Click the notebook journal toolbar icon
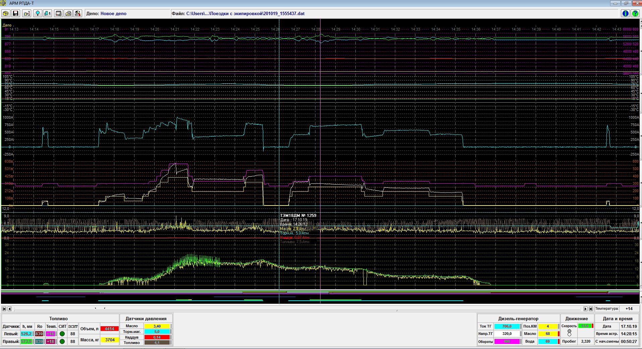 pos(59,13)
